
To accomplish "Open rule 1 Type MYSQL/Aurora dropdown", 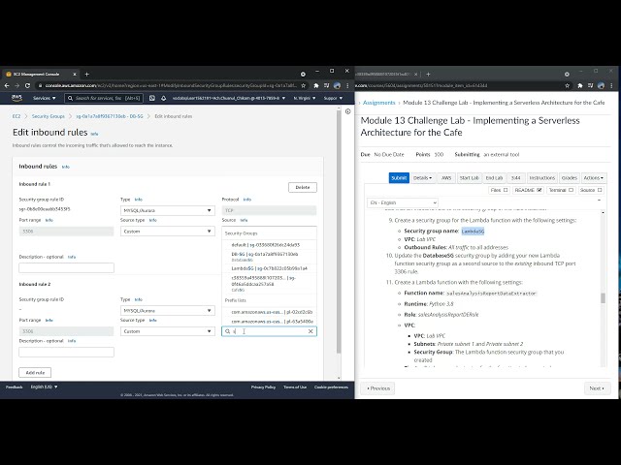I will [x=168, y=210].
